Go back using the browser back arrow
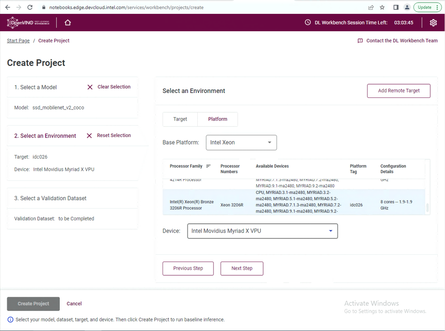 click(8, 8)
